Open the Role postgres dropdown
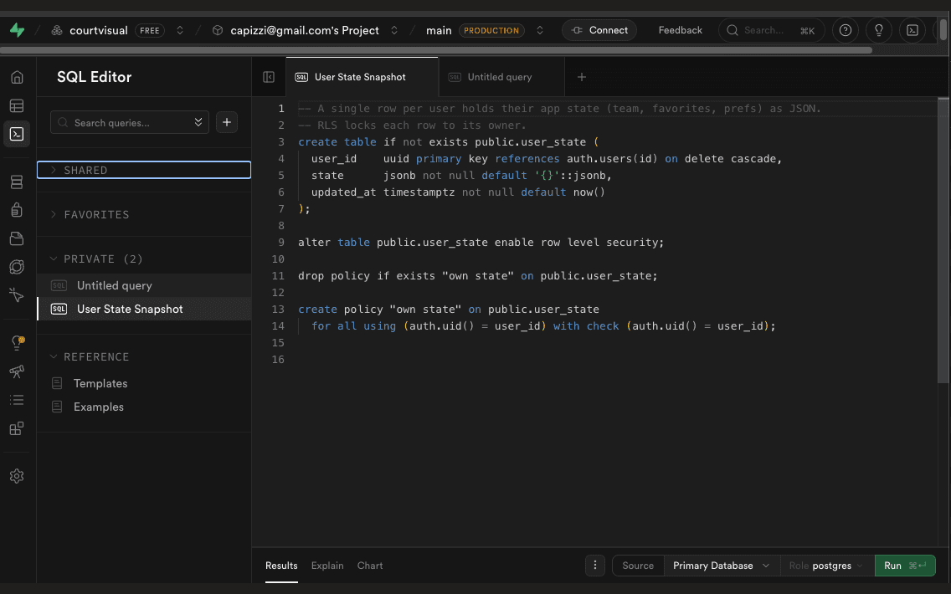The width and height of the screenshot is (951, 594). coord(827,566)
